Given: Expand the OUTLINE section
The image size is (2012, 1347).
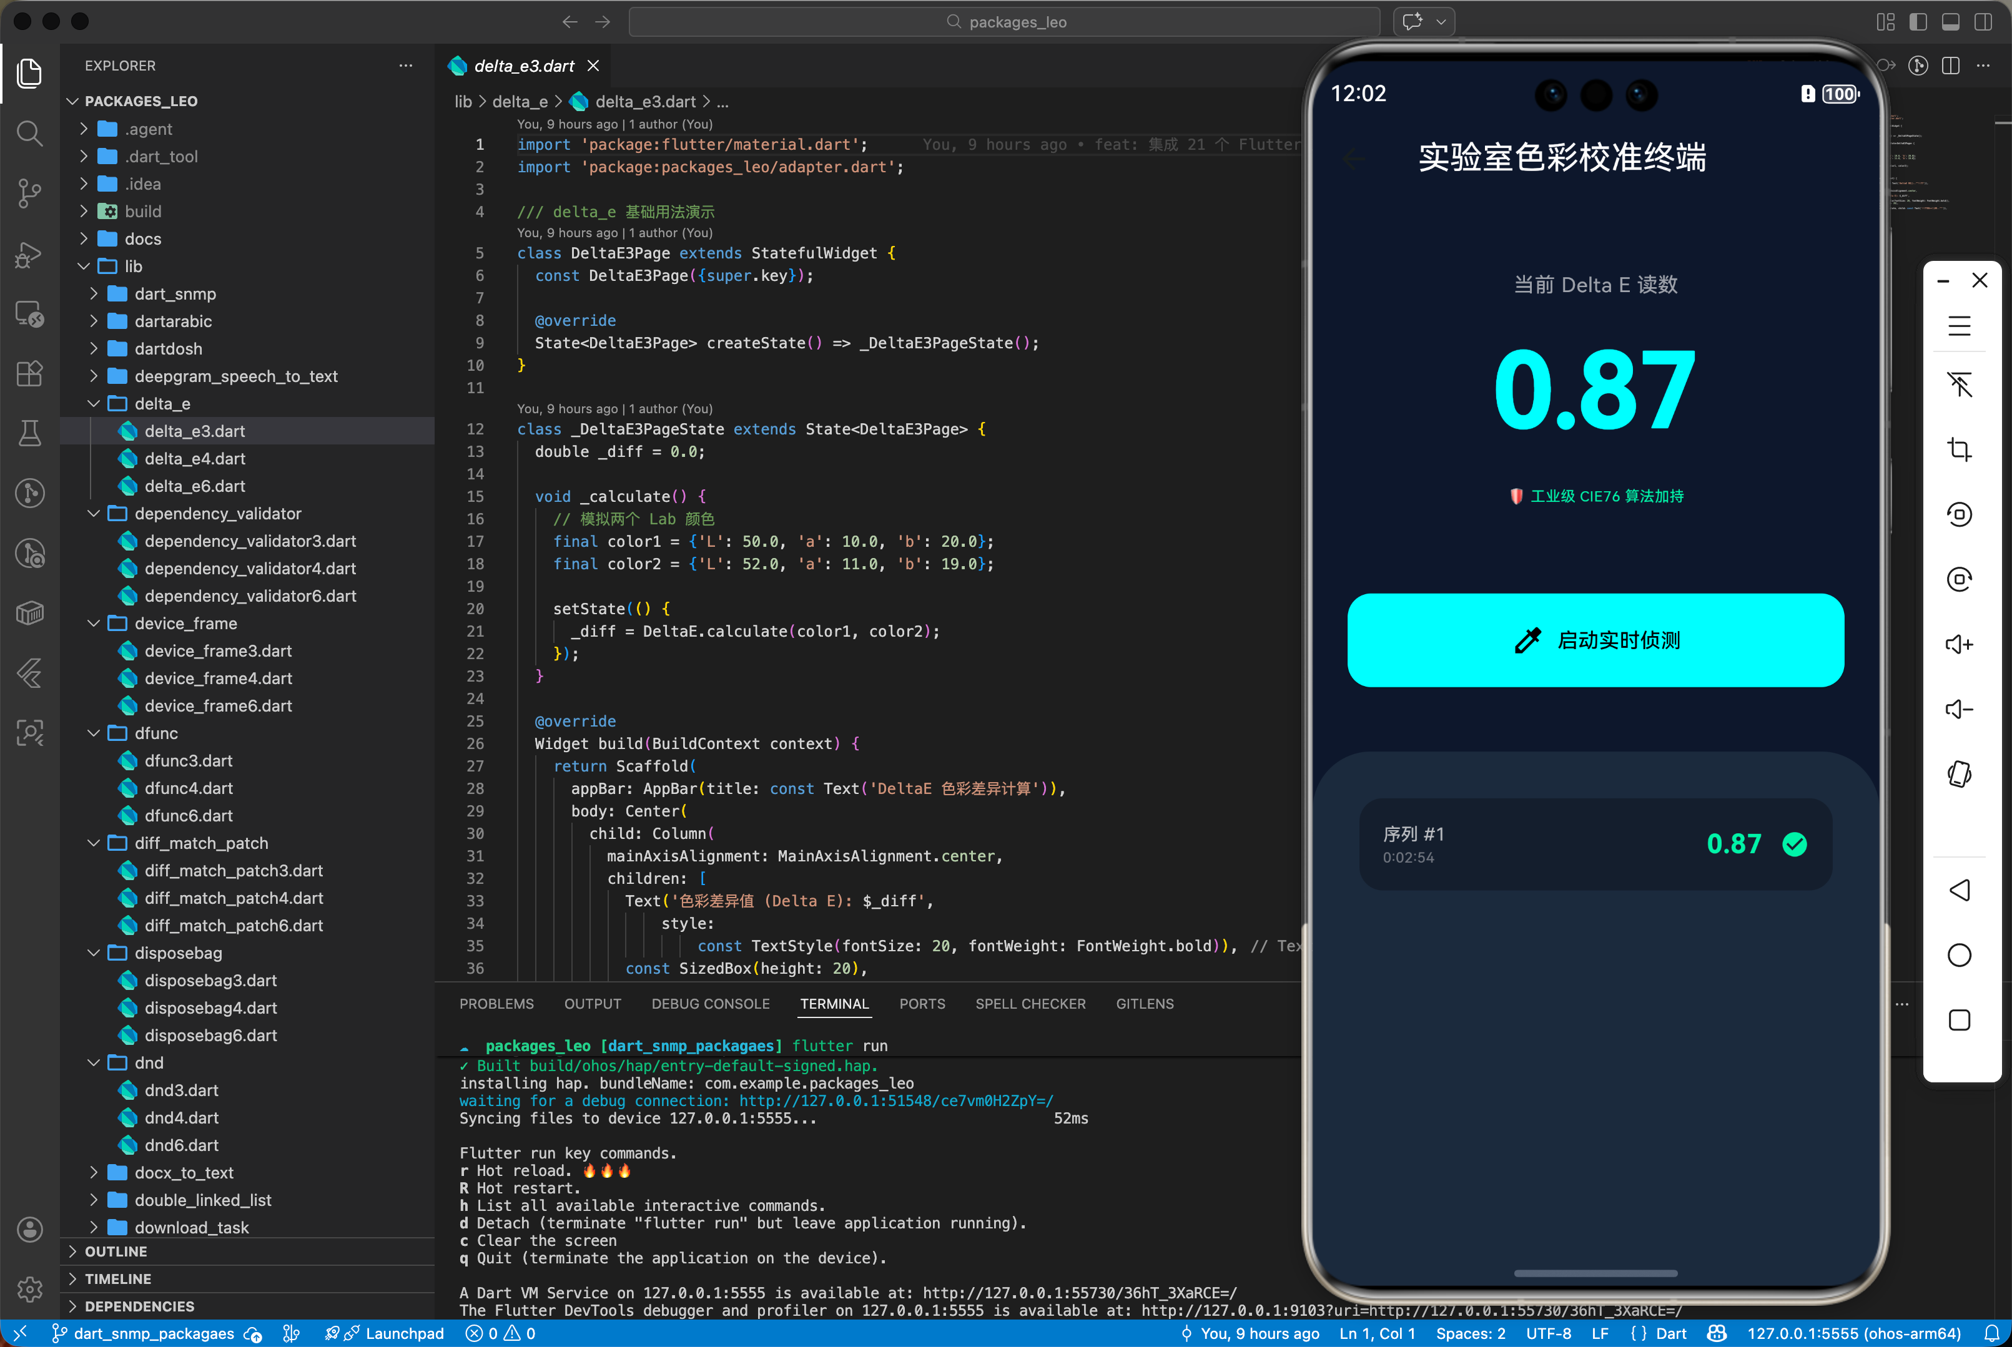Looking at the screenshot, I should (x=115, y=1251).
